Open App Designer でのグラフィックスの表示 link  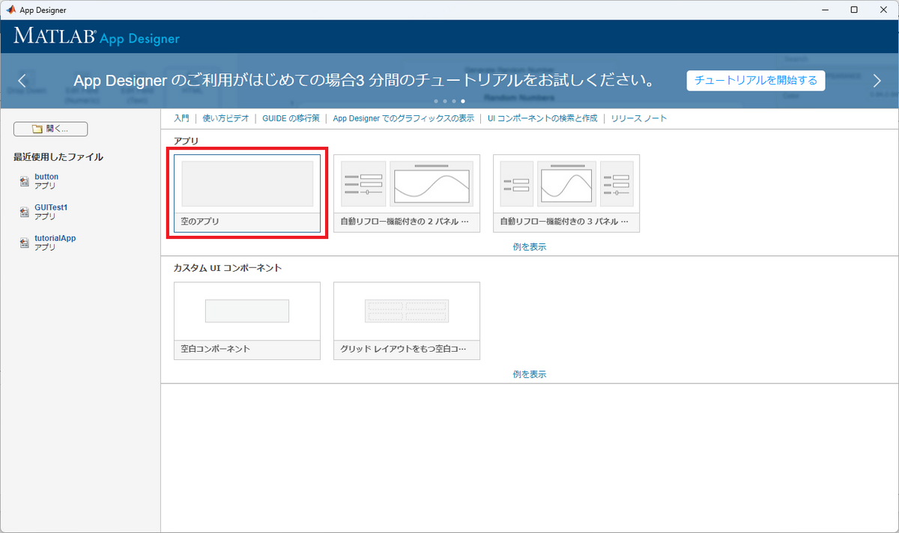(403, 118)
